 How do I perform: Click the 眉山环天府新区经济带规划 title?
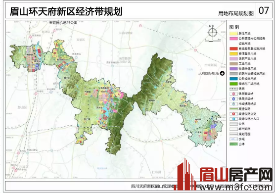coord(66,11)
